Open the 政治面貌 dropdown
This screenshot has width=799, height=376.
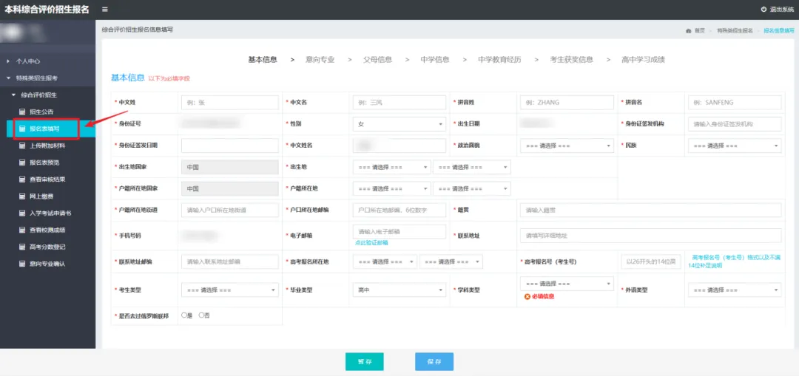(x=567, y=146)
